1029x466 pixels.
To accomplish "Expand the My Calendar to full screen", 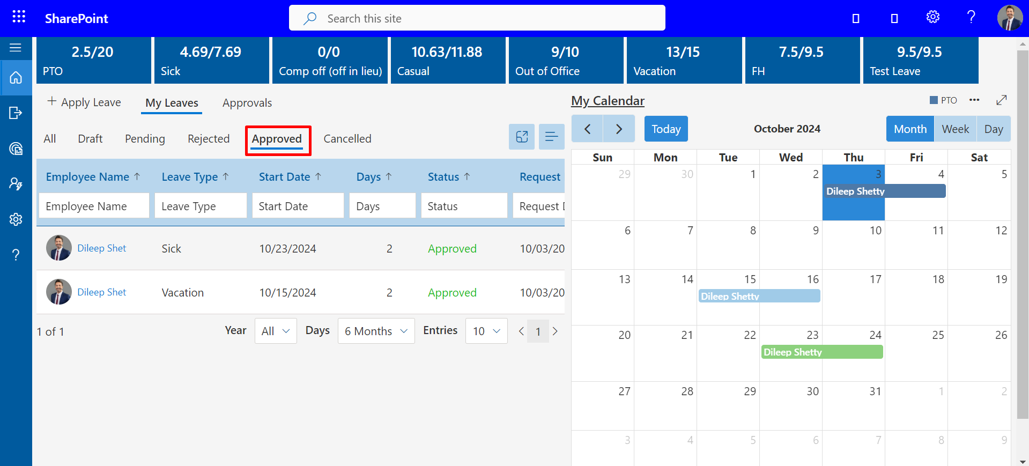I will point(1001,100).
